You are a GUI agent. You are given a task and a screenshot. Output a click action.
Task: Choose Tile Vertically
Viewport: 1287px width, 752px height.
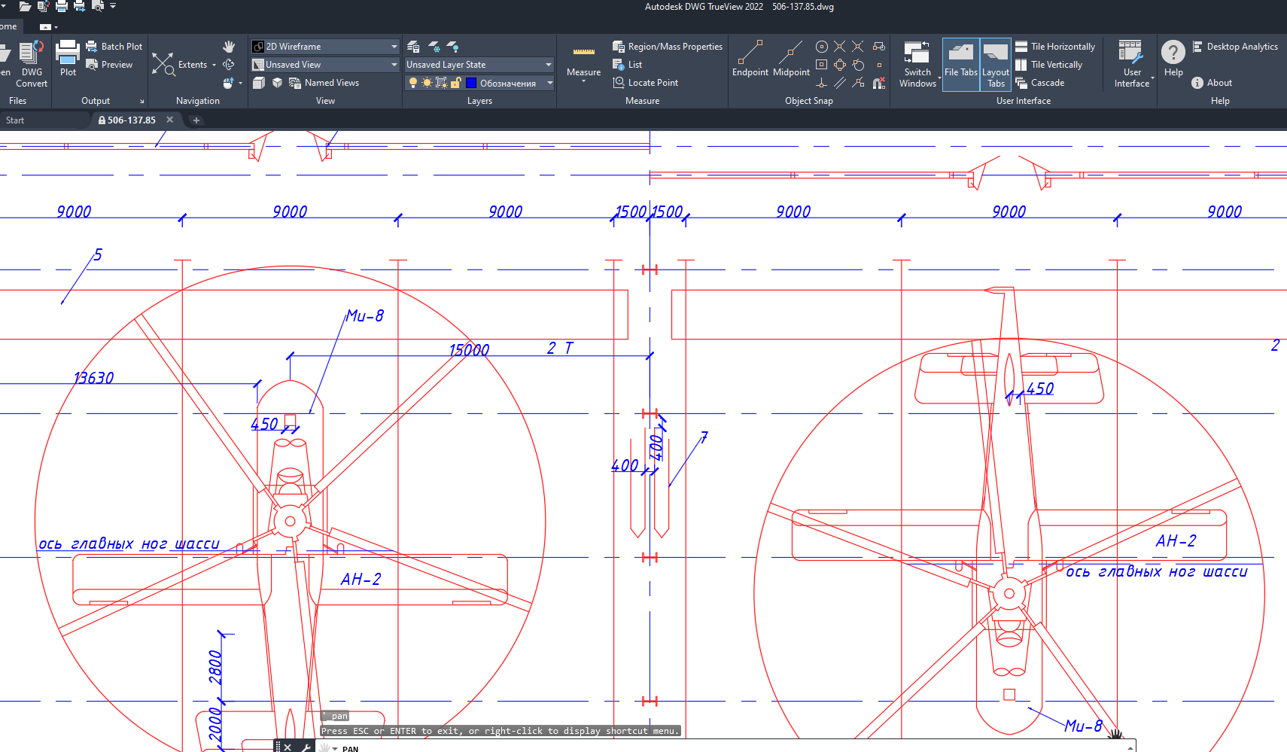tap(1048, 65)
